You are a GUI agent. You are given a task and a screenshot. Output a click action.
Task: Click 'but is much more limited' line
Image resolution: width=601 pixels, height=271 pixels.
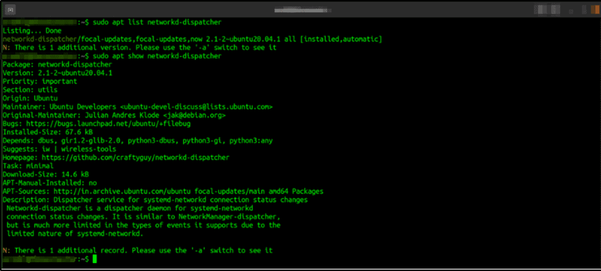(144, 225)
